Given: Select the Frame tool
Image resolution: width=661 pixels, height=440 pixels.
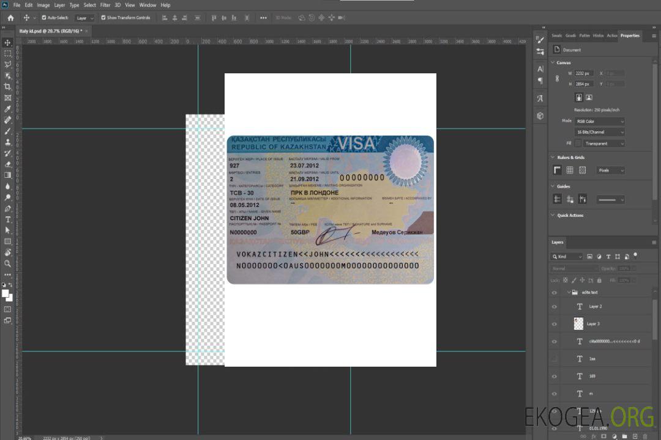Looking at the screenshot, I should click(x=7, y=98).
